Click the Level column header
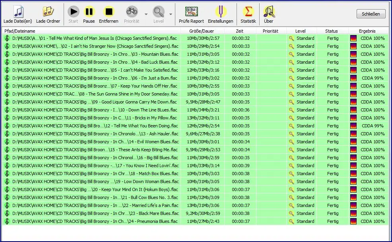Screen dimensions: 392x242 coord(301,31)
